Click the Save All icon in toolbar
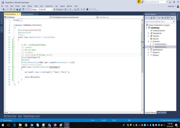This screenshot has width=180, height=128. click(x=20, y=9)
